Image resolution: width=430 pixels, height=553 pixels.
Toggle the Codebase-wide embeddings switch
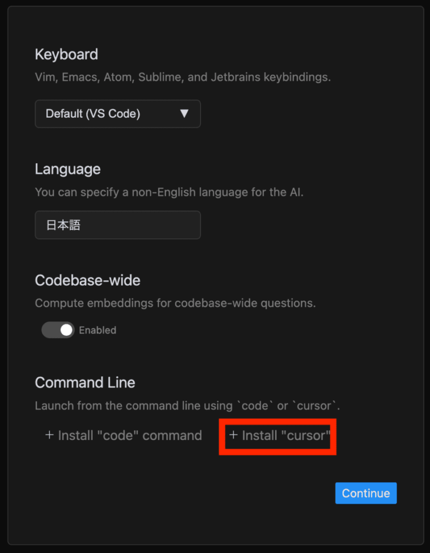(58, 330)
